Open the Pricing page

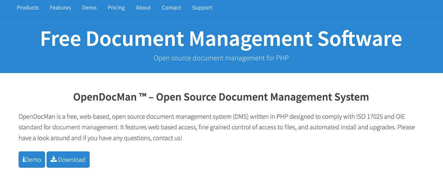pos(116,7)
